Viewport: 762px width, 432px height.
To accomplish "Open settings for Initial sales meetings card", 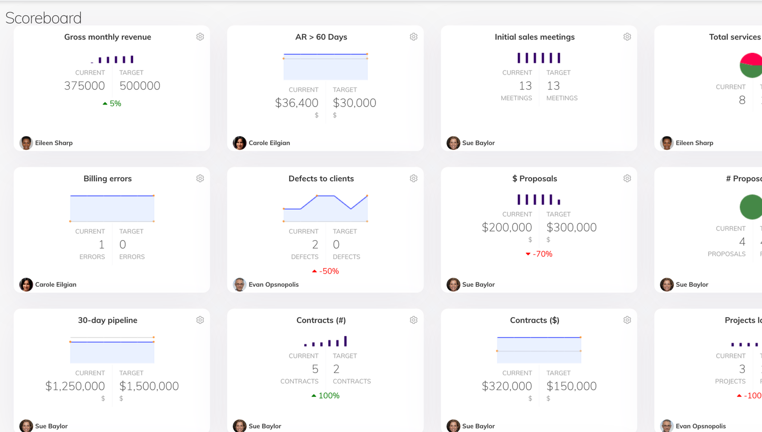I will (x=627, y=37).
